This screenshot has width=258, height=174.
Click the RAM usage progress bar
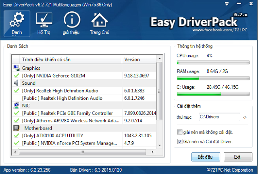(213, 78)
